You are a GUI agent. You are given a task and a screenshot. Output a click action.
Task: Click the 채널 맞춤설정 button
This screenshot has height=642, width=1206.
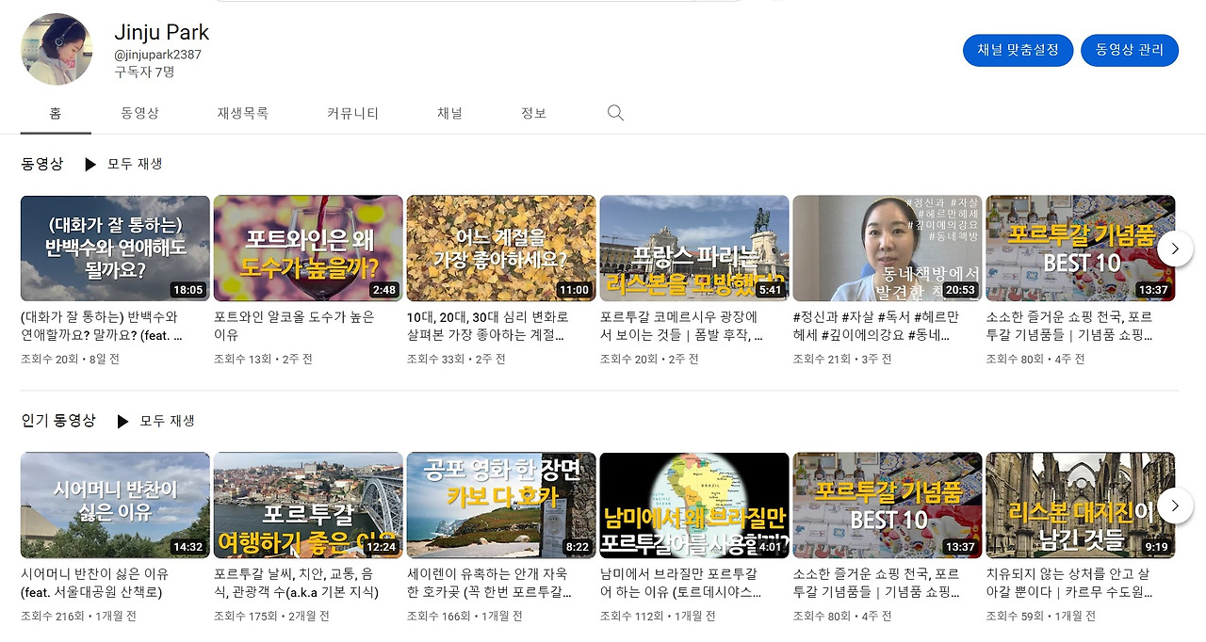tap(1018, 50)
